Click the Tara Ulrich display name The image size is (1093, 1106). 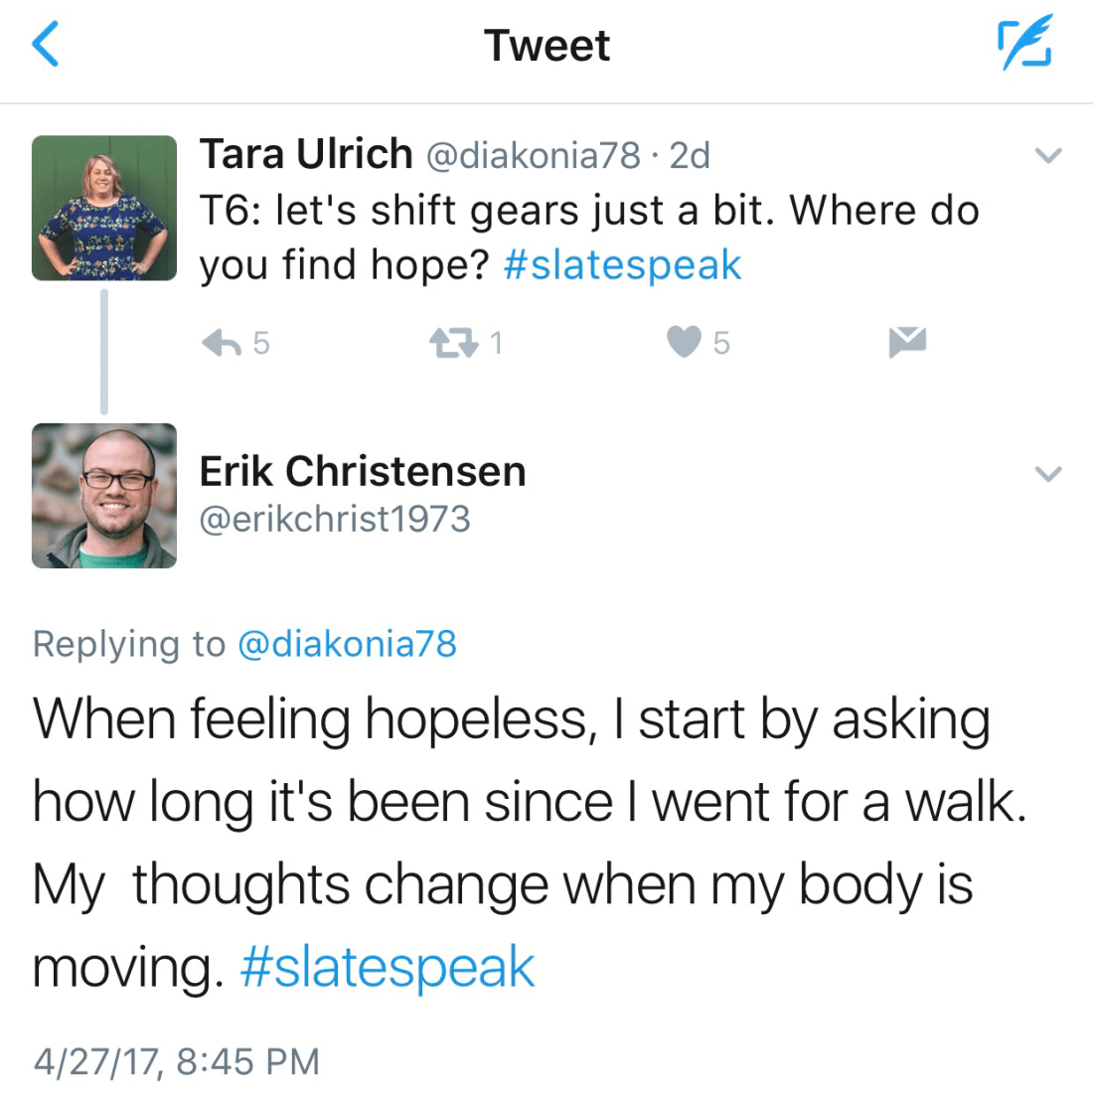(306, 154)
